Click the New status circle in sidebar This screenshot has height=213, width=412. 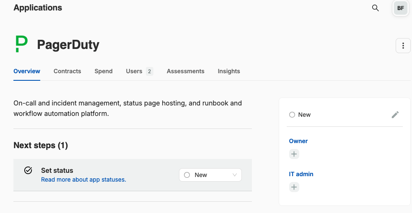click(x=292, y=115)
